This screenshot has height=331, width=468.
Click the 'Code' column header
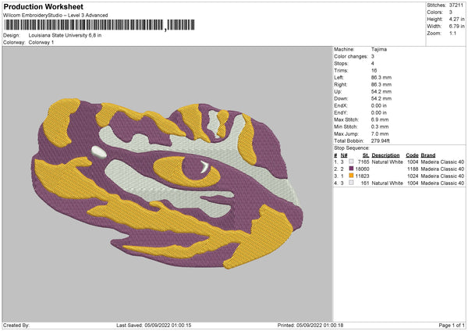(x=412, y=155)
